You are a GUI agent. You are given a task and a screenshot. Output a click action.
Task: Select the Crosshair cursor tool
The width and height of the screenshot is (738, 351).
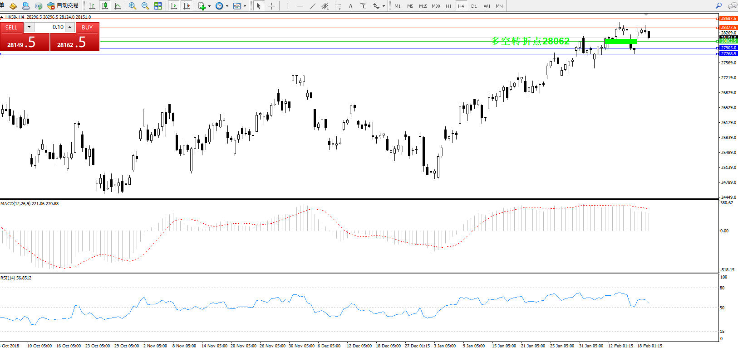pyautogui.click(x=271, y=6)
